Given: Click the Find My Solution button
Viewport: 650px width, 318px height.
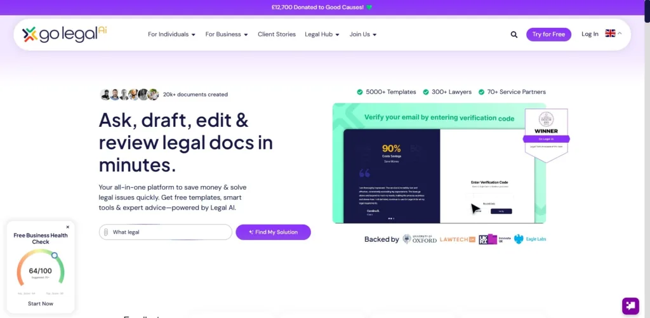Looking at the screenshot, I should (273, 232).
